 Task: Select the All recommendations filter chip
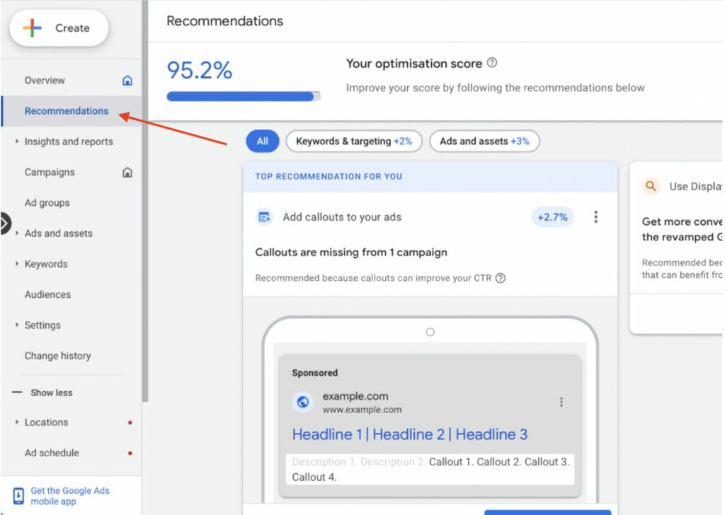click(x=262, y=141)
